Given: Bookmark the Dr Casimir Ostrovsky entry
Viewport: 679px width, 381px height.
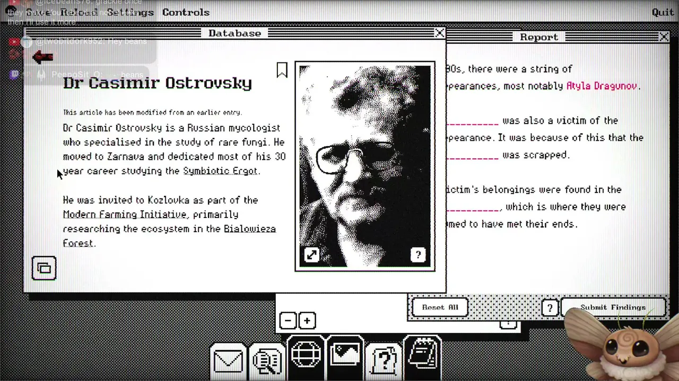Looking at the screenshot, I should click(x=282, y=70).
